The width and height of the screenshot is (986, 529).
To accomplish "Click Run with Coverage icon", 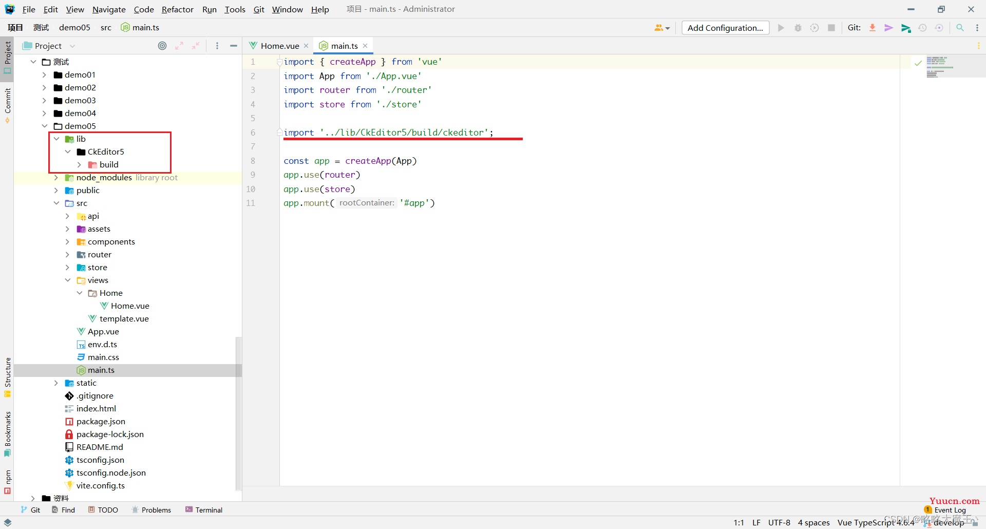I will tap(814, 28).
